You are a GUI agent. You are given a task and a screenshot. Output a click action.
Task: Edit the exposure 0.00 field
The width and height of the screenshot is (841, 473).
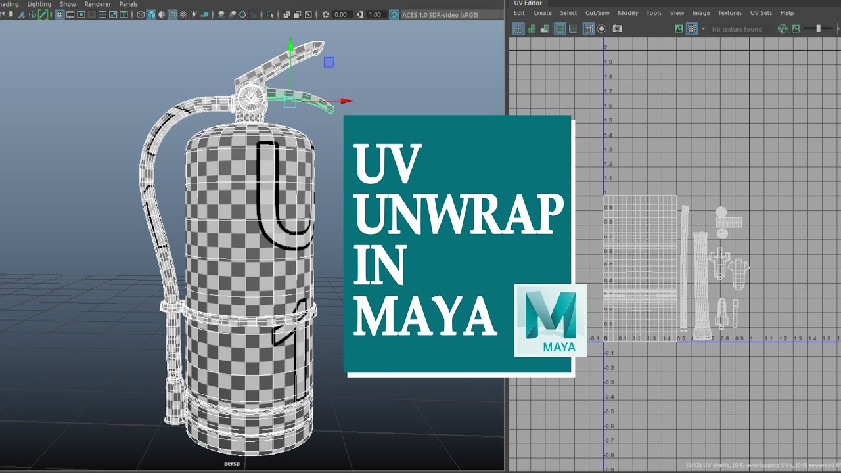point(342,14)
